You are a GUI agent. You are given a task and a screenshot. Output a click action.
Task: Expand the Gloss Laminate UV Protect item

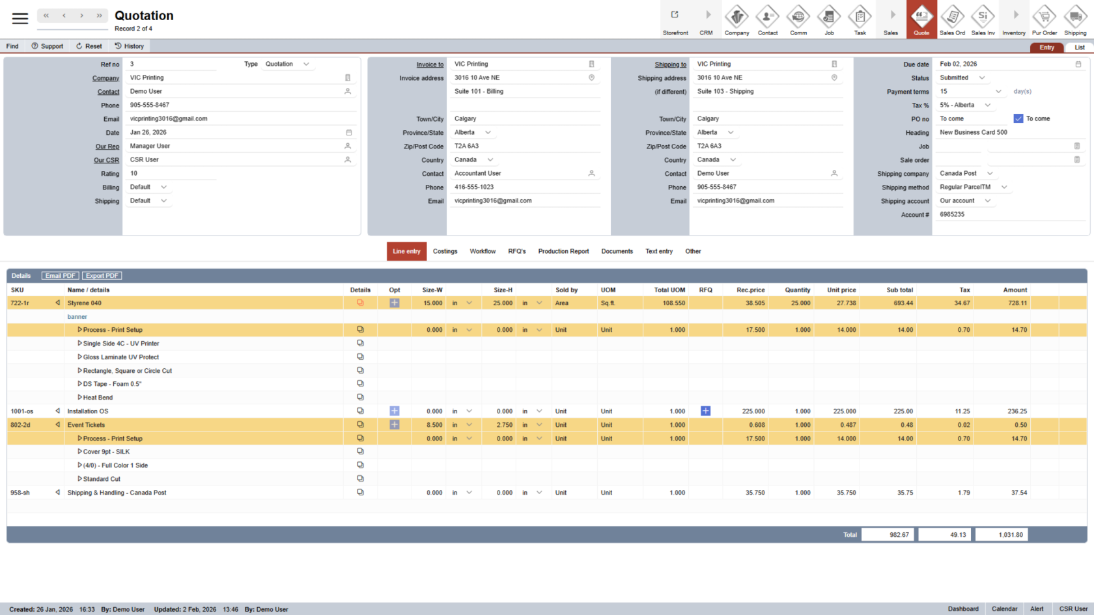click(80, 357)
